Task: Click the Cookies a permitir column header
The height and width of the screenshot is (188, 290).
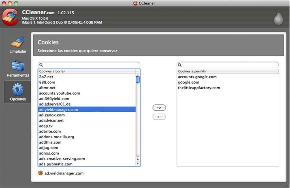Action: (x=228, y=71)
